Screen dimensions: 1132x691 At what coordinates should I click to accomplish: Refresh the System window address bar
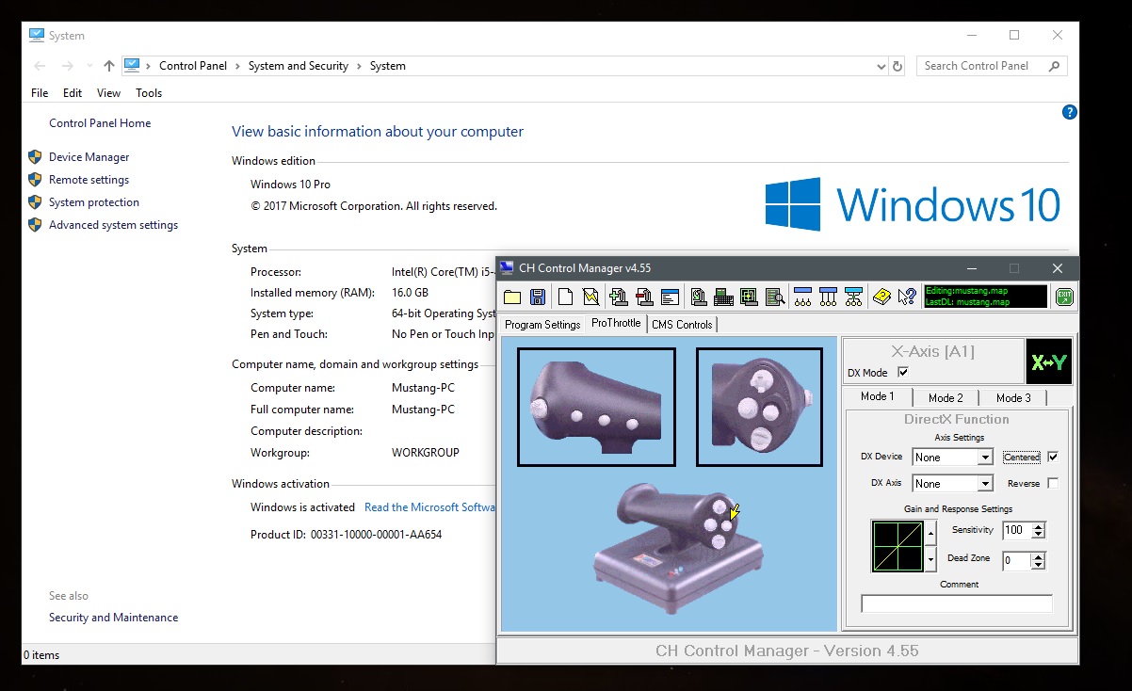898,66
